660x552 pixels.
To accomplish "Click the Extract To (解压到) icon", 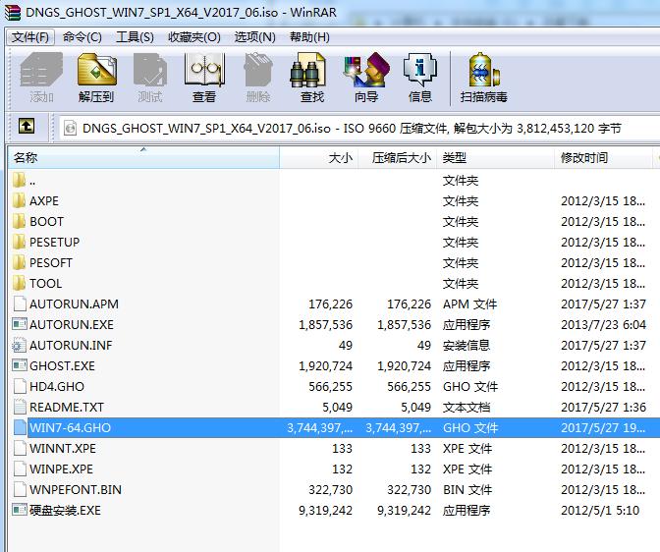I will 96,70.
